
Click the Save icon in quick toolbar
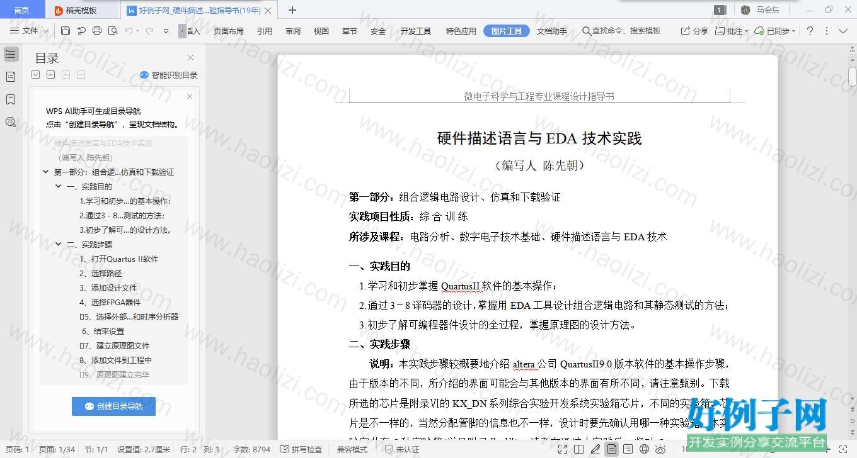[x=66, y=31]
